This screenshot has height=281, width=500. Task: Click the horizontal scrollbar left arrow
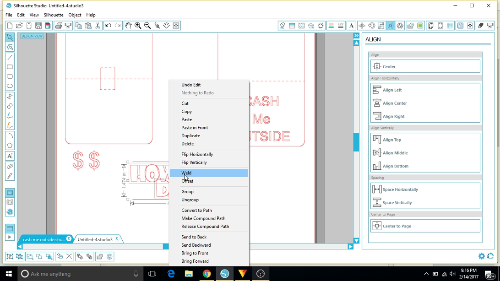20,247
